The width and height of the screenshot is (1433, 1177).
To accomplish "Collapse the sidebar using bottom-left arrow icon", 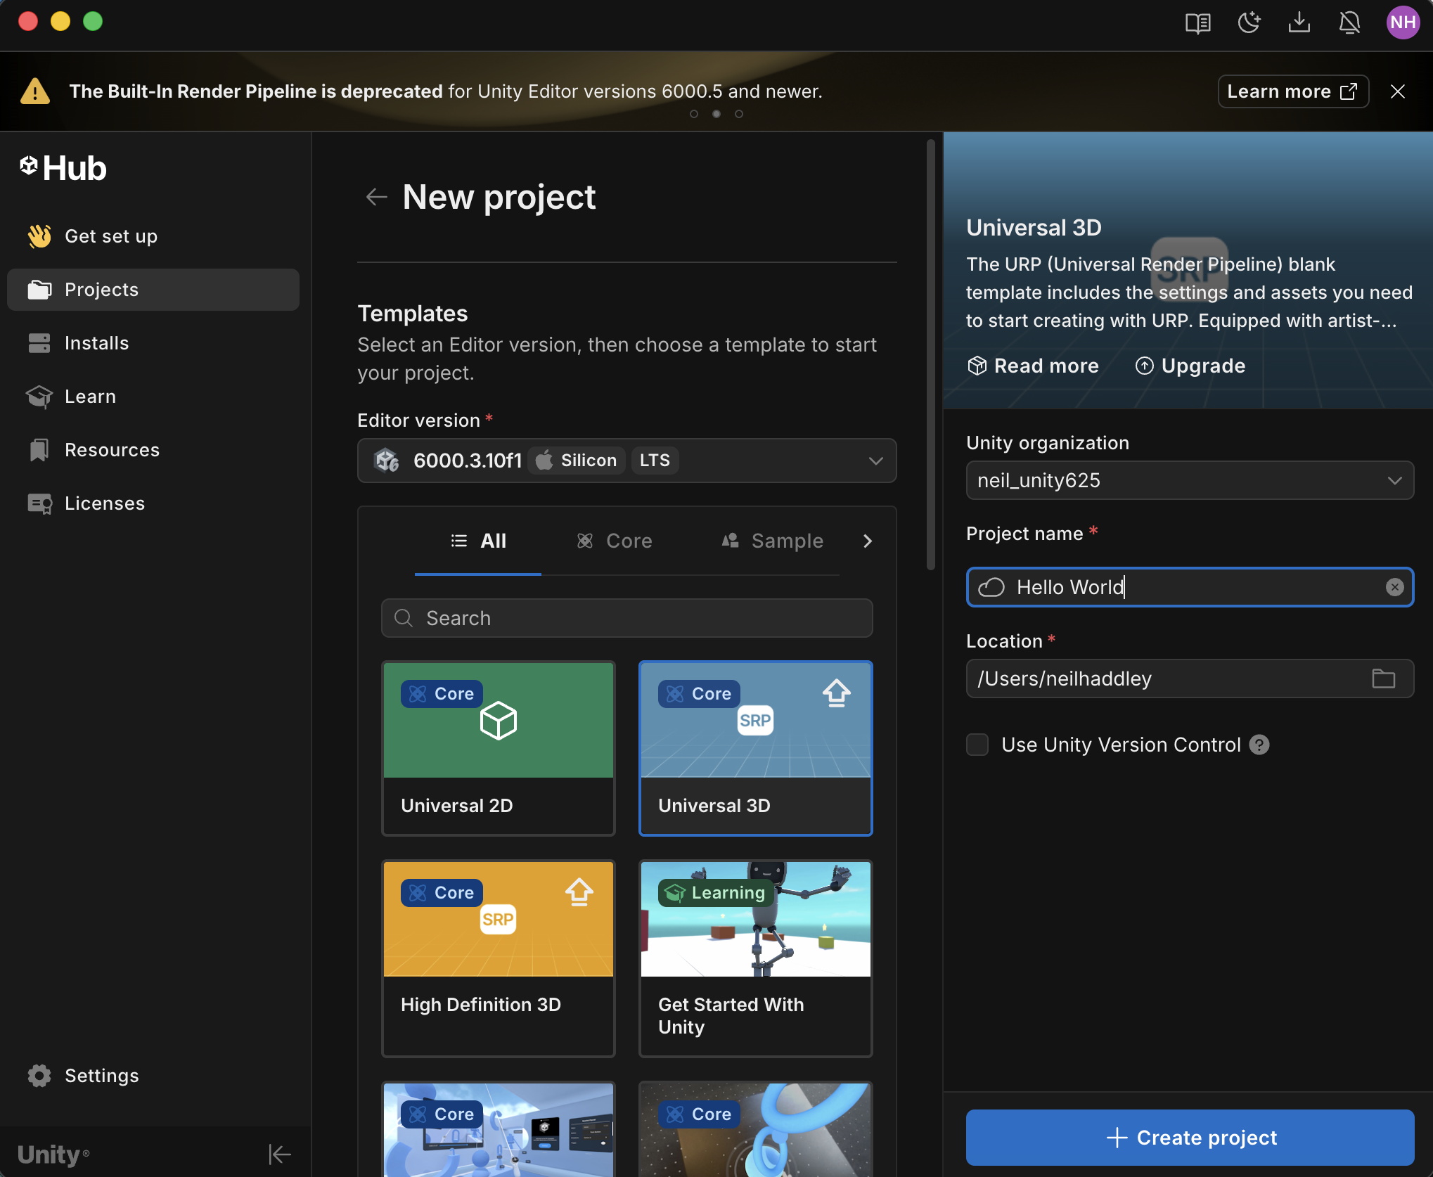I will tap(279, 1154).
